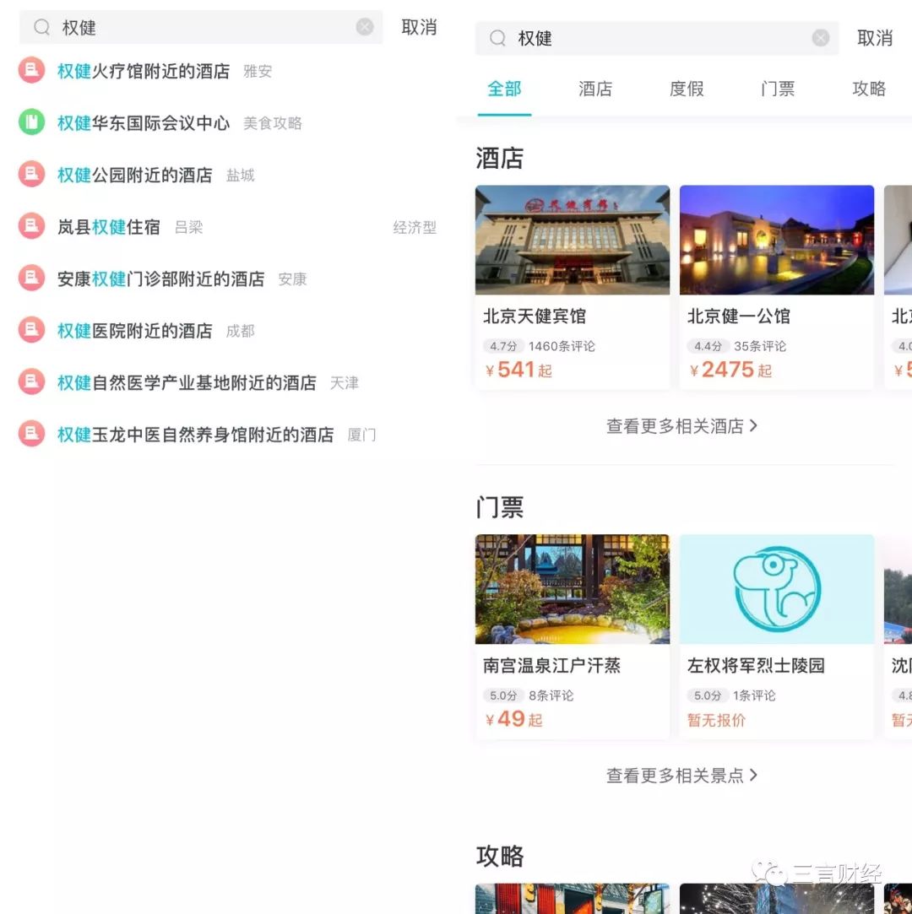Click the 4.7分 rating badge
This screenshot has width=912, height=914.
point(503,346)
